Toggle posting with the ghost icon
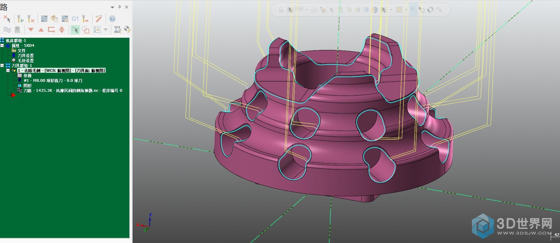 pyautogui.click(x=17, y=30)
